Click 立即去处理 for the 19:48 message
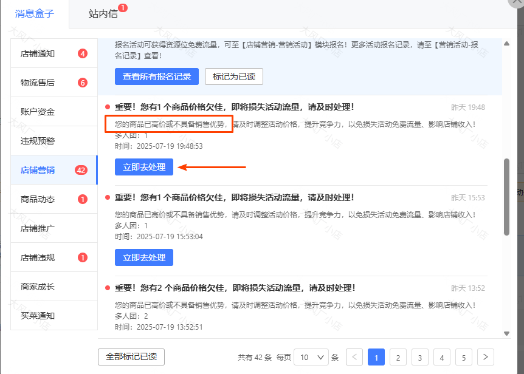The height and width of the screenshot is (374, 524). pos(144,167)
